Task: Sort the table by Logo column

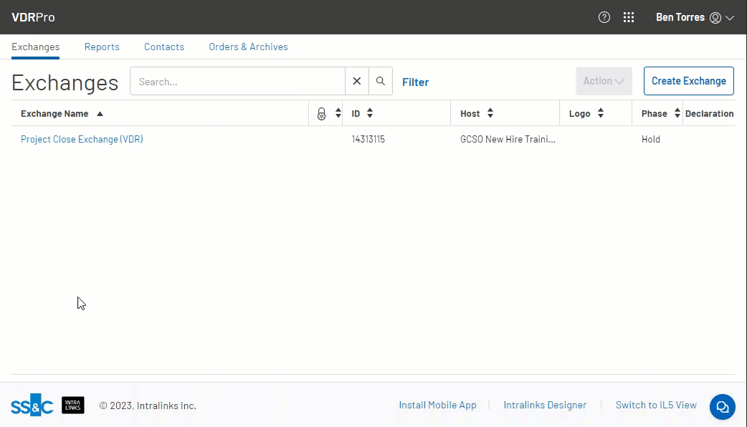Action: (x=586, y=113)
